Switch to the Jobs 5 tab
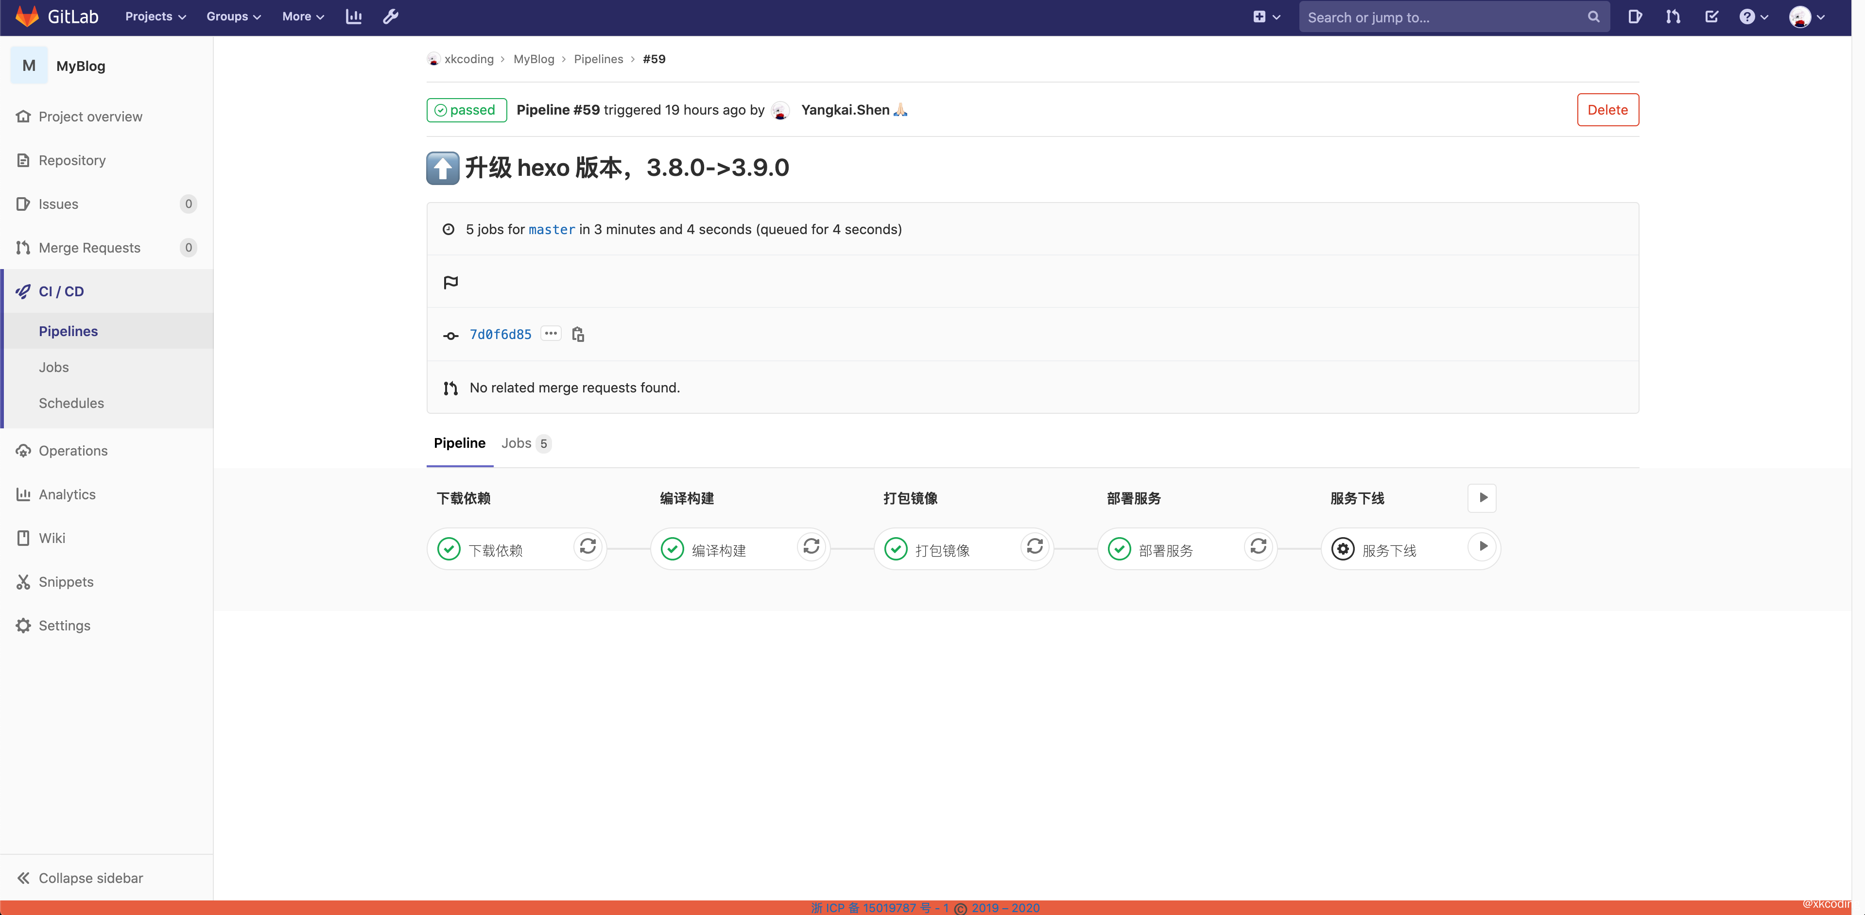Screen dimensions: 1865x915 click(526, 443)
